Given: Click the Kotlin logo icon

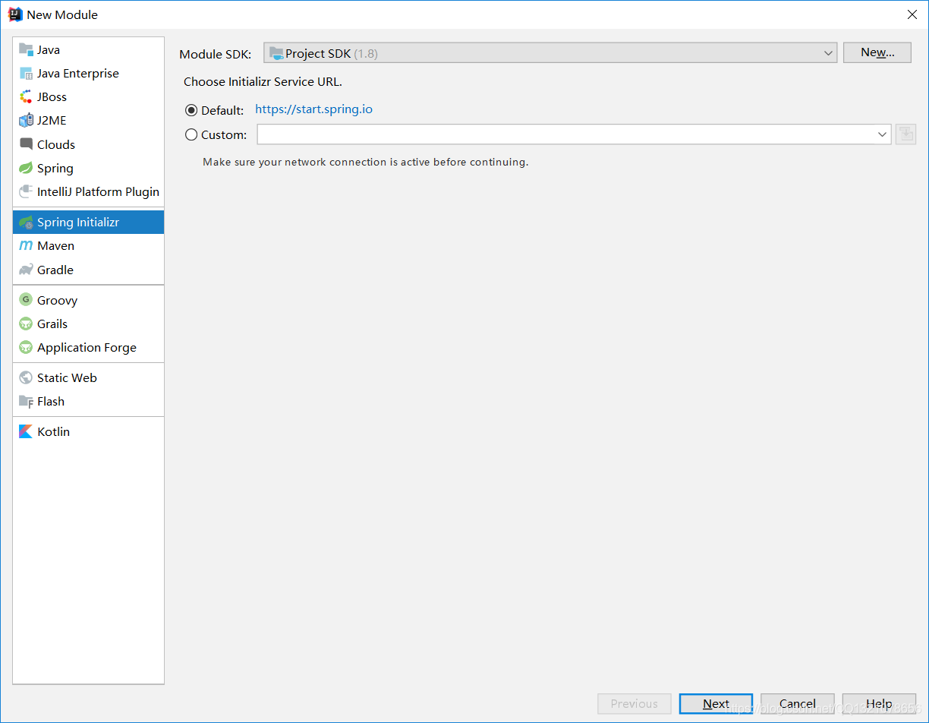Looking at the screenshot, I should click(x=26, y=431).
